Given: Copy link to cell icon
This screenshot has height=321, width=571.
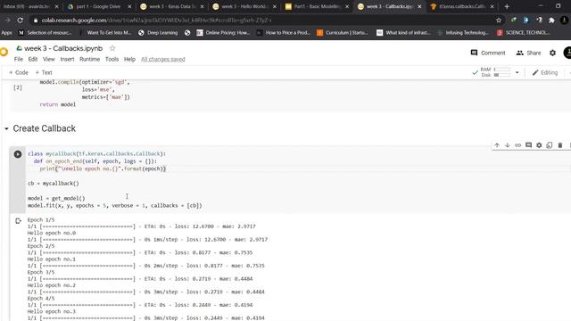Looking at the screenshot, I should coord(517,145).
